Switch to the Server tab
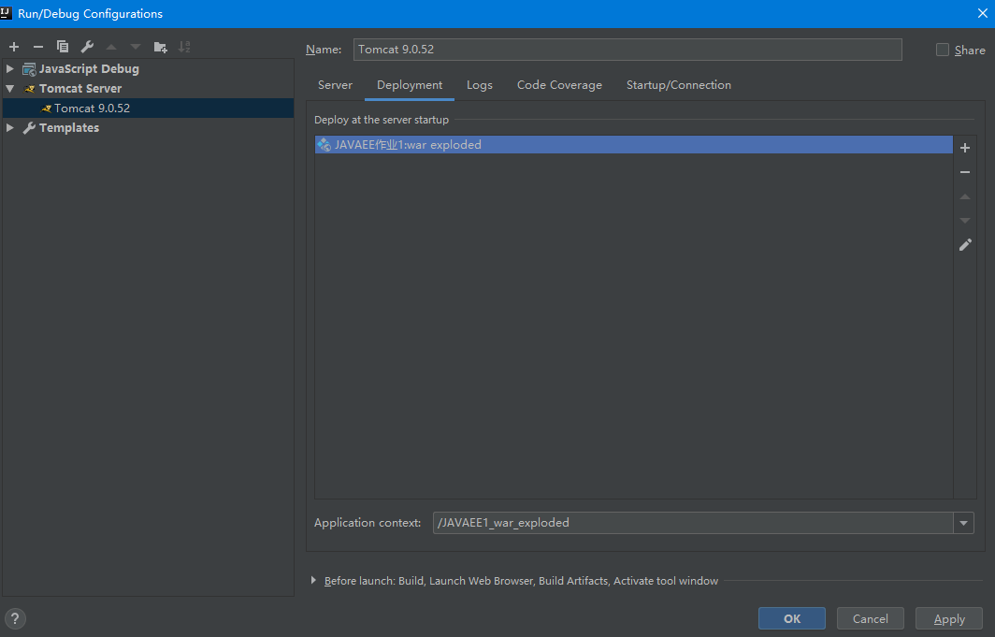 point(335,85)
